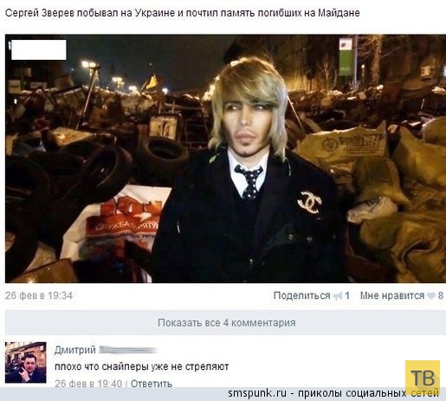Click the share count number 1

click(347, 295)
